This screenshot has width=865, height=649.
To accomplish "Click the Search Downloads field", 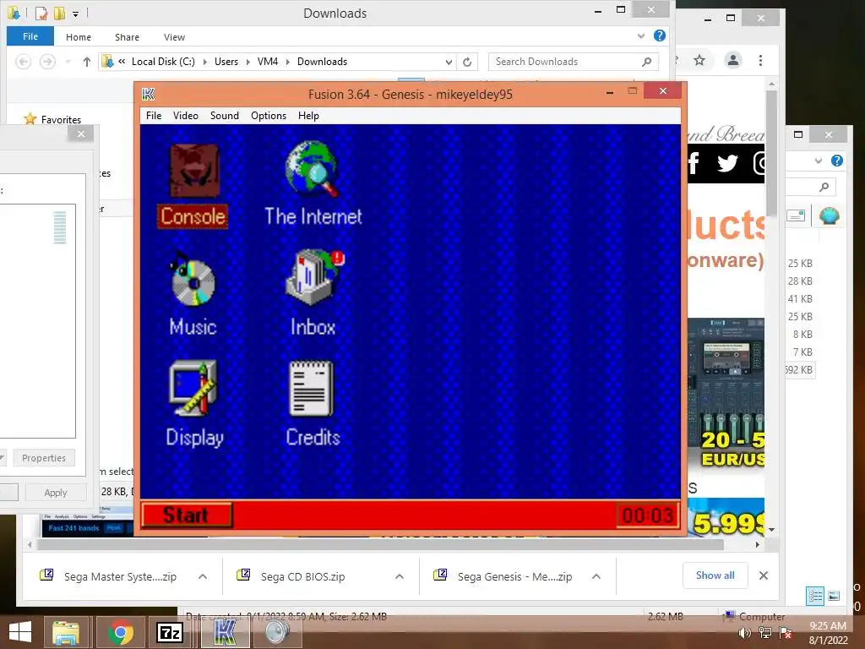I will click(574, 61).
